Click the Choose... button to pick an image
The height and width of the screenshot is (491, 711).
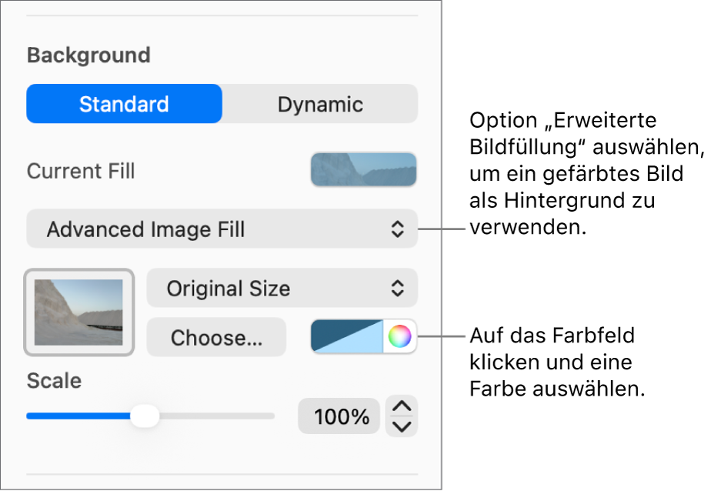(x=215, y=337)
